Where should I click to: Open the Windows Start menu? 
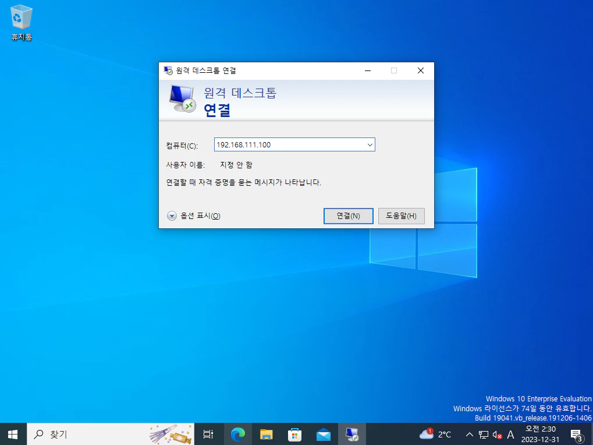[x=13, y=434]
